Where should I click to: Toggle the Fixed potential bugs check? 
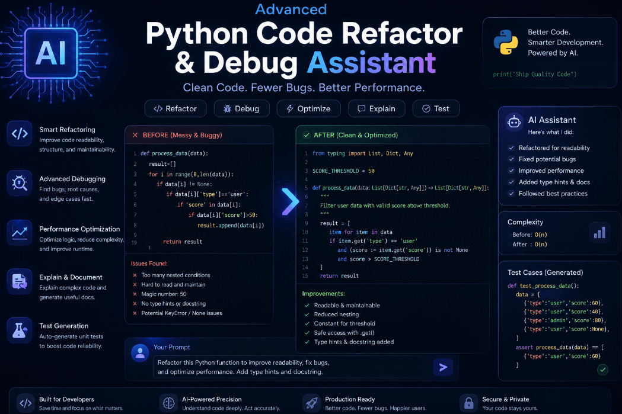coord(511,159)
